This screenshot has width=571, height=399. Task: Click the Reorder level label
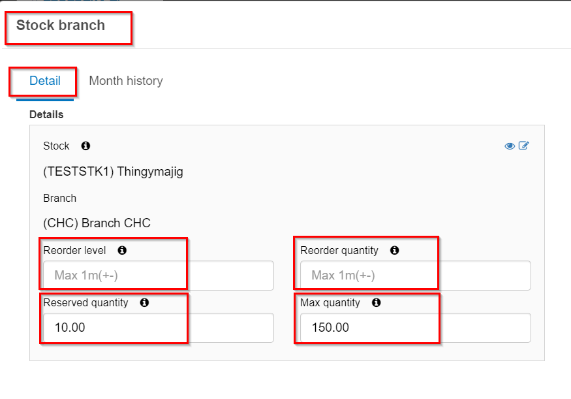click(x=74, y=250)
